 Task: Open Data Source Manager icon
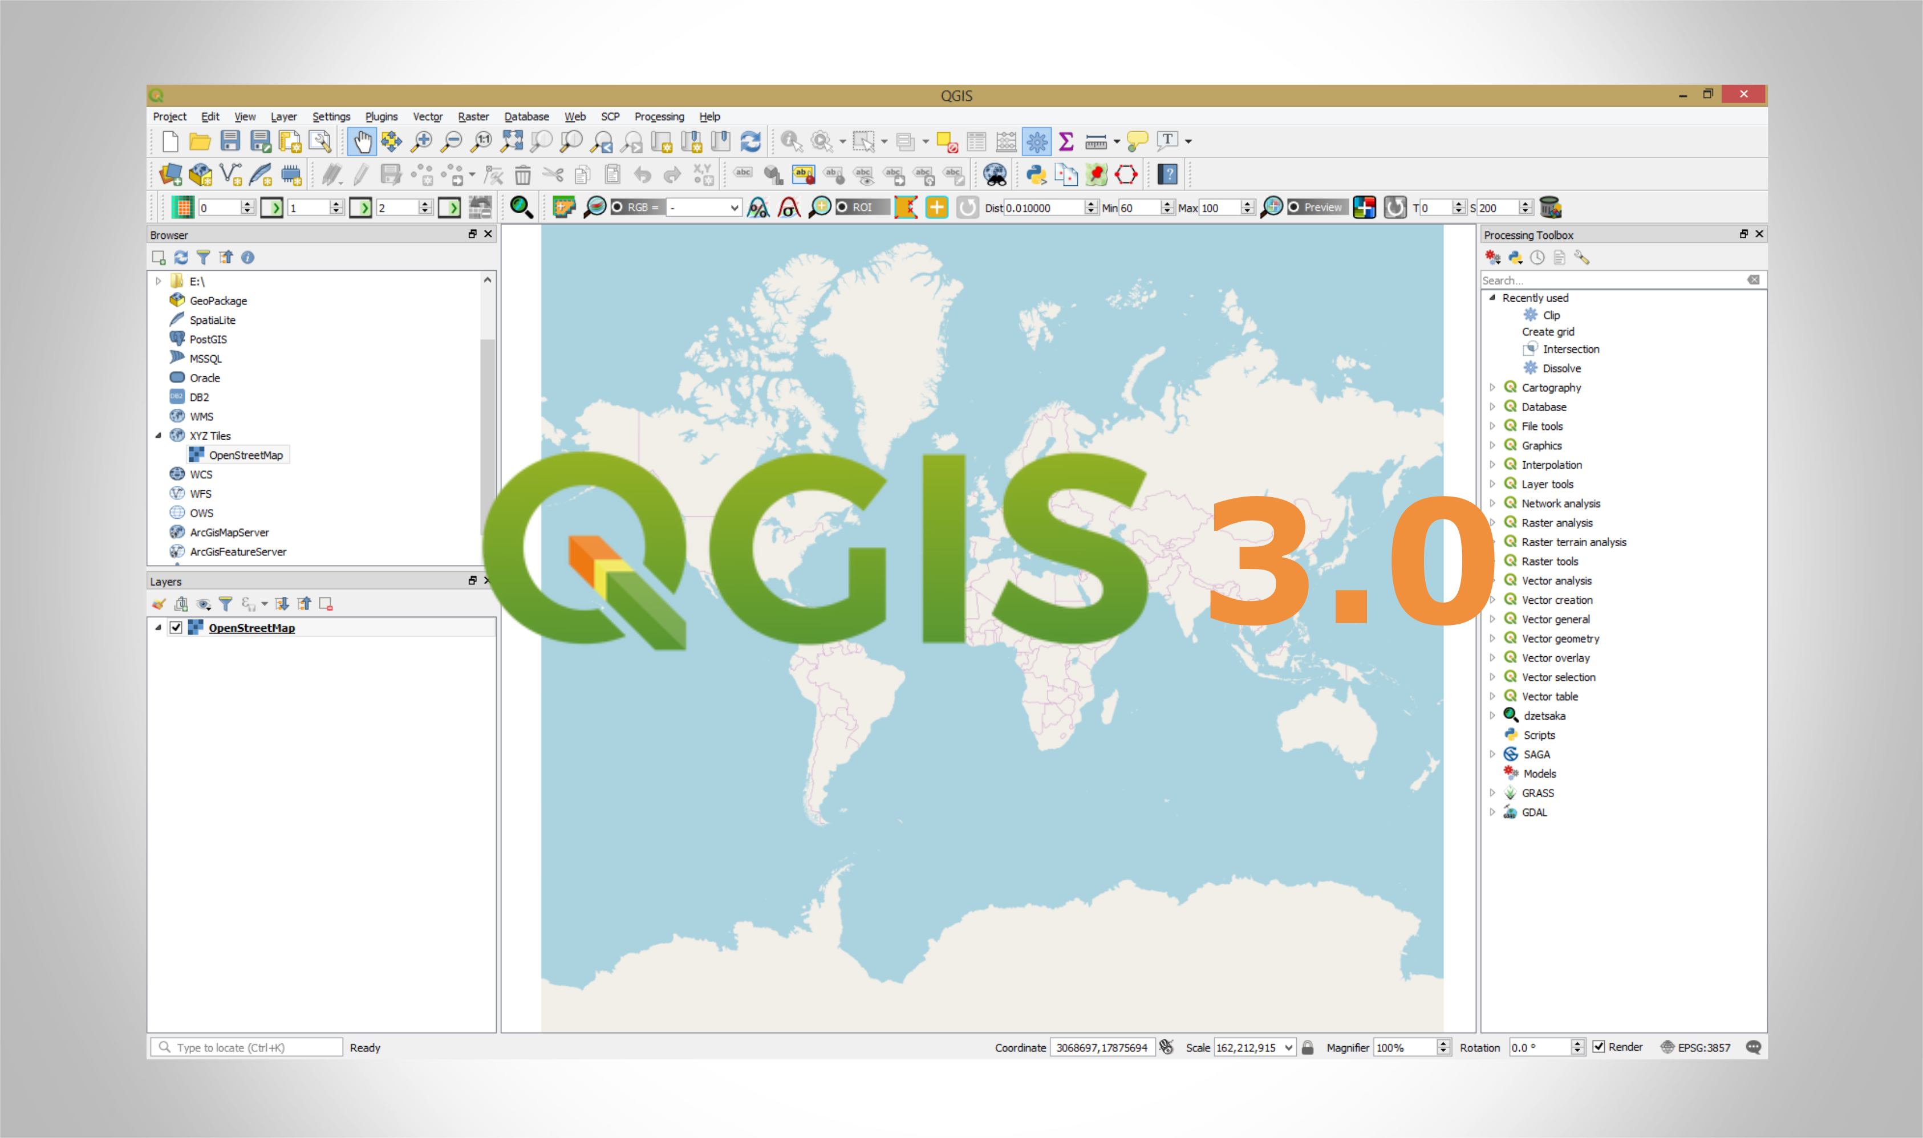[x=171, y=175]
